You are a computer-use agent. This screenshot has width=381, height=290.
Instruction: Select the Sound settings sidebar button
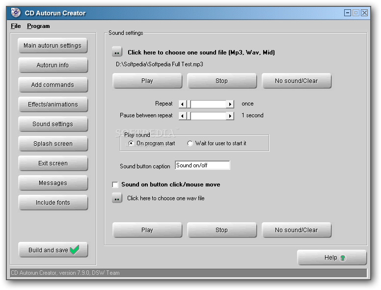(53, 124)
